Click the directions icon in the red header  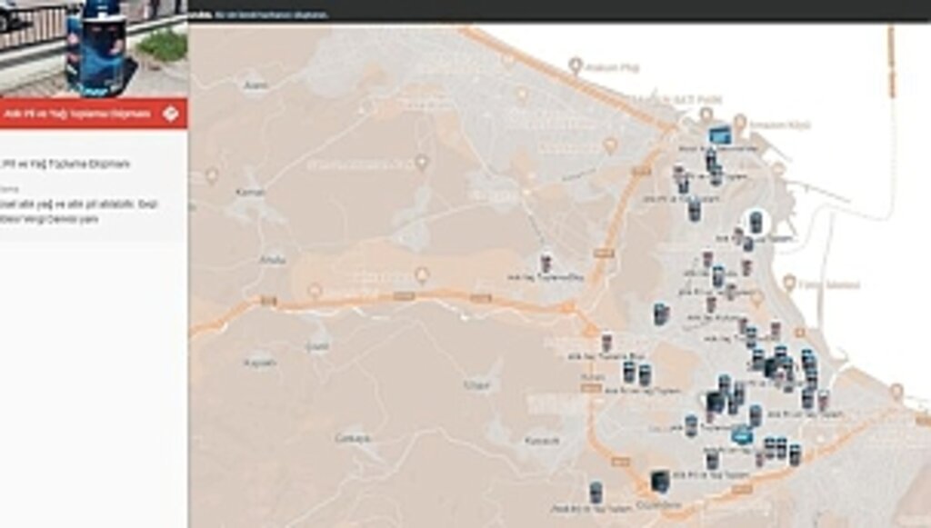pyautogui.click(x=170, y=114)
